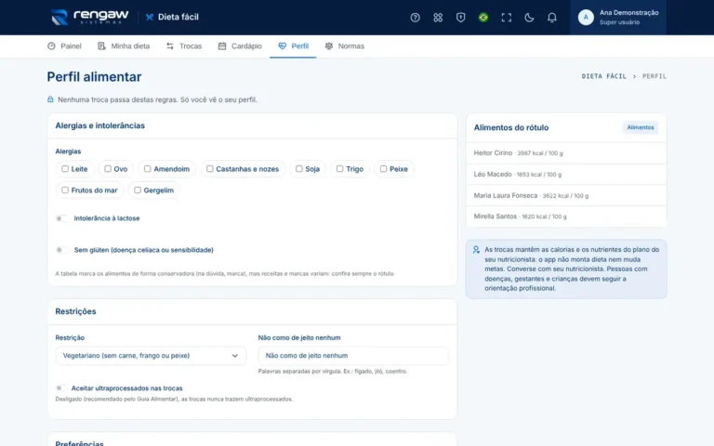Image resolution: width=714 pixels, height=446 pixels.
Task: Check the Peixe allergy checkbox
Action: (x=383, y=169)
